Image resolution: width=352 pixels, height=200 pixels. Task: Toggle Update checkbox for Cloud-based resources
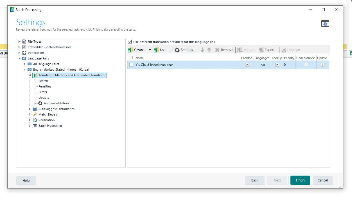coord(322,65)
